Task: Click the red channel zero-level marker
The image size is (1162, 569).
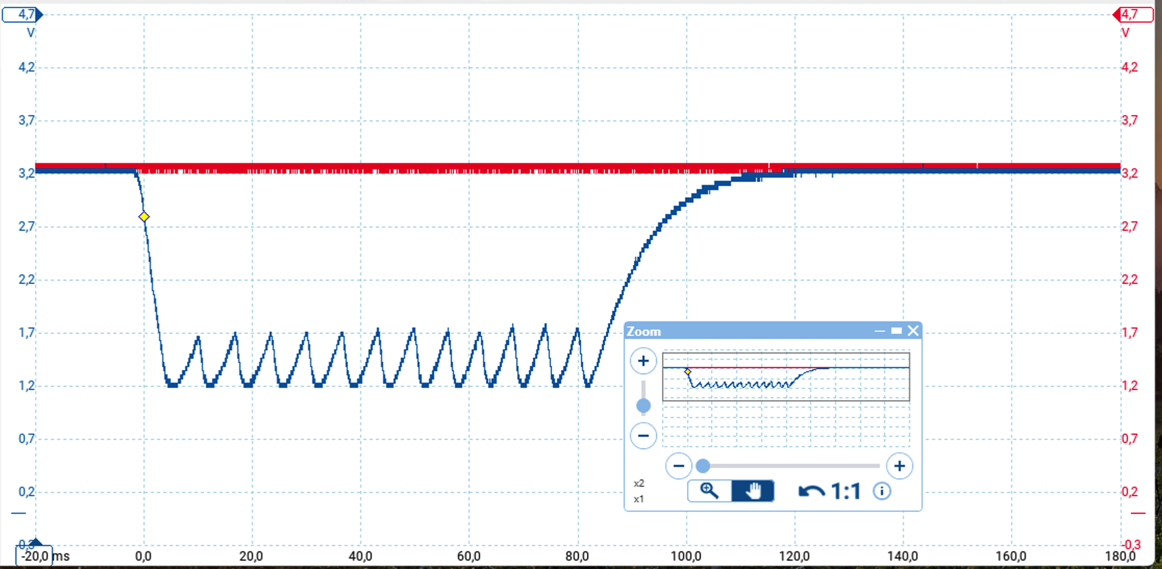Action: pyautogui.click(x=1138, y=513)
